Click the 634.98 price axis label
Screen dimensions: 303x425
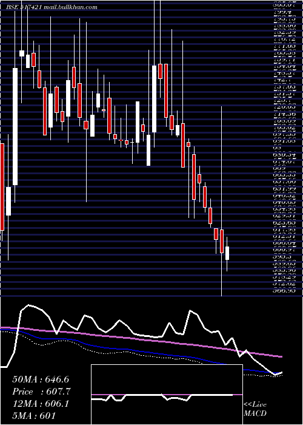coord(284,209)
